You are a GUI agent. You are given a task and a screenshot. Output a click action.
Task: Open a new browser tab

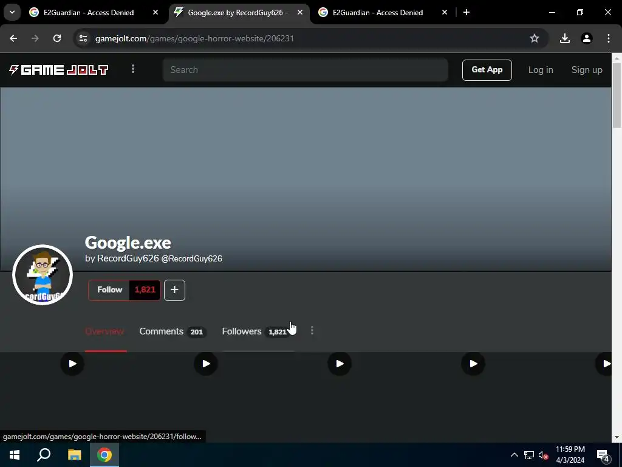(x=466, y=13)
